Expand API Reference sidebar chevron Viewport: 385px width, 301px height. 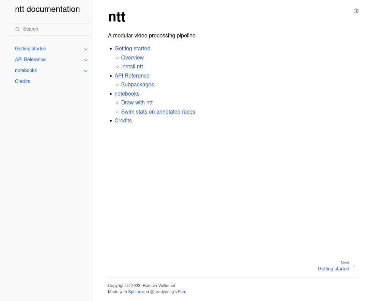tap(86, 60)
